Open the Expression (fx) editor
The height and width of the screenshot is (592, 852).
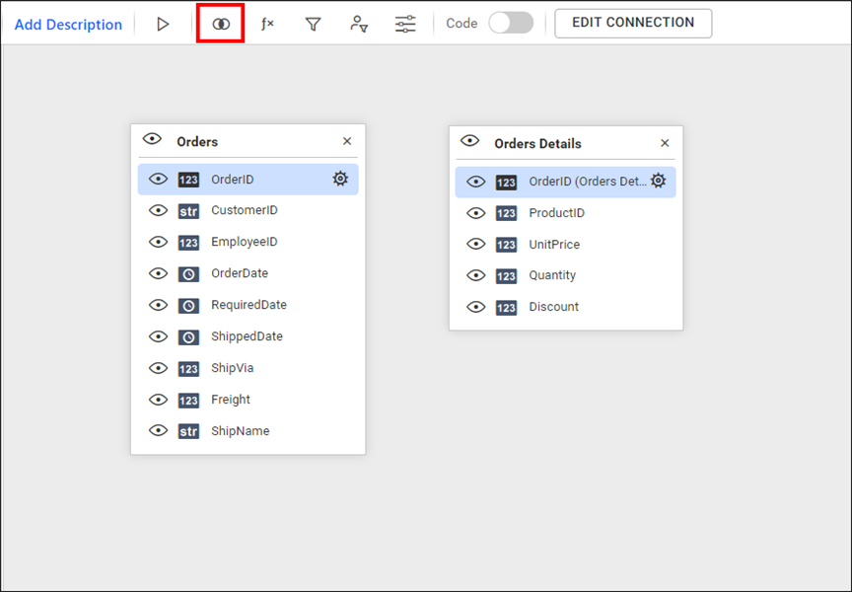coord(267,24)
